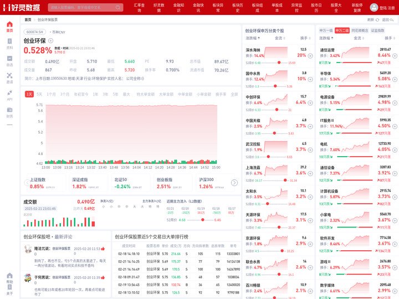Select the 5年 chart range
Screen dimensions: 399x299
[115, 94]
